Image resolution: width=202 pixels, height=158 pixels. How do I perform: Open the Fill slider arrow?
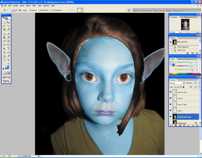click(x=200, y=87)
